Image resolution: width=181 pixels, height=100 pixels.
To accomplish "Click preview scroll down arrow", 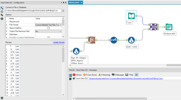I will coord(63,95).
